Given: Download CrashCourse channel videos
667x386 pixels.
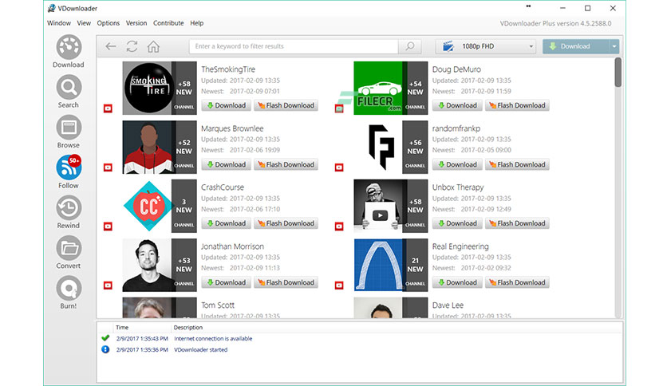Looking at the screenshot, I should pyautogui.click(x=227, y=223).
